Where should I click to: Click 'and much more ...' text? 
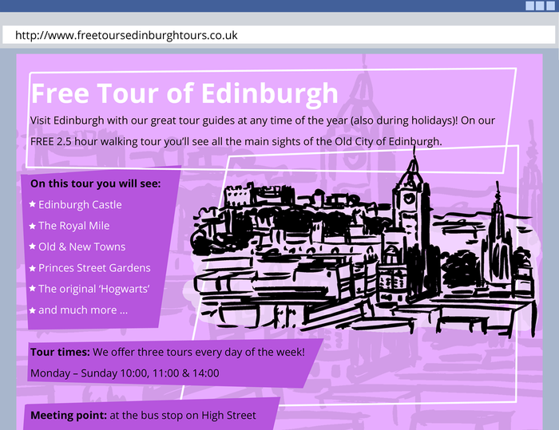click(83, 310)
